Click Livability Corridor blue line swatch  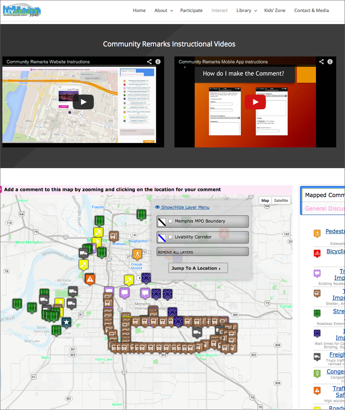coord(162,238)
